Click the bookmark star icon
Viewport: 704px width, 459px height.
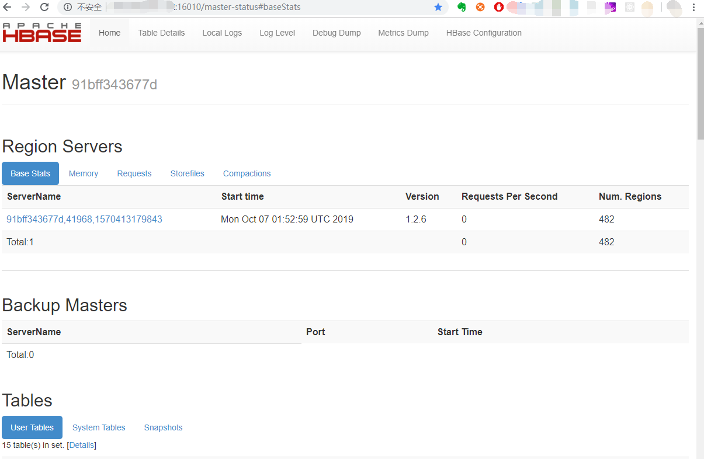click(x=438, y=7)
